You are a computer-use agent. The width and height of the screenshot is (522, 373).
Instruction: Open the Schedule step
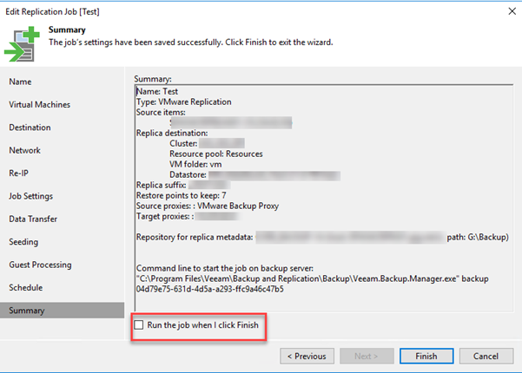pyautogui.click(x=26, y=288)
